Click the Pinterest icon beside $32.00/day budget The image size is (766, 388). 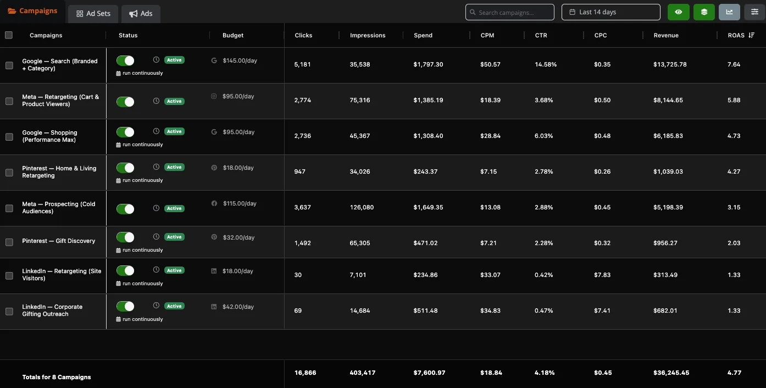(214, 237)
